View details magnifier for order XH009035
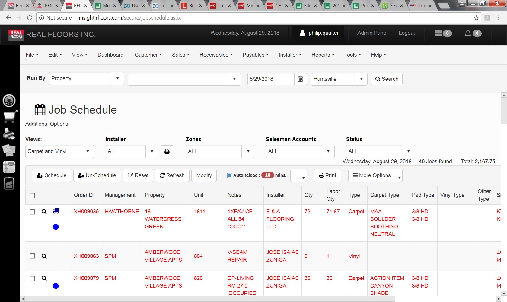 [x=44, y=212]
